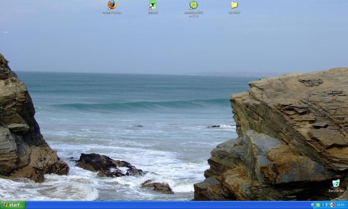Click the "Mozilla Firefox" icon label text
The height and width of the screenshot is (209, 348).
click(112, 13)
